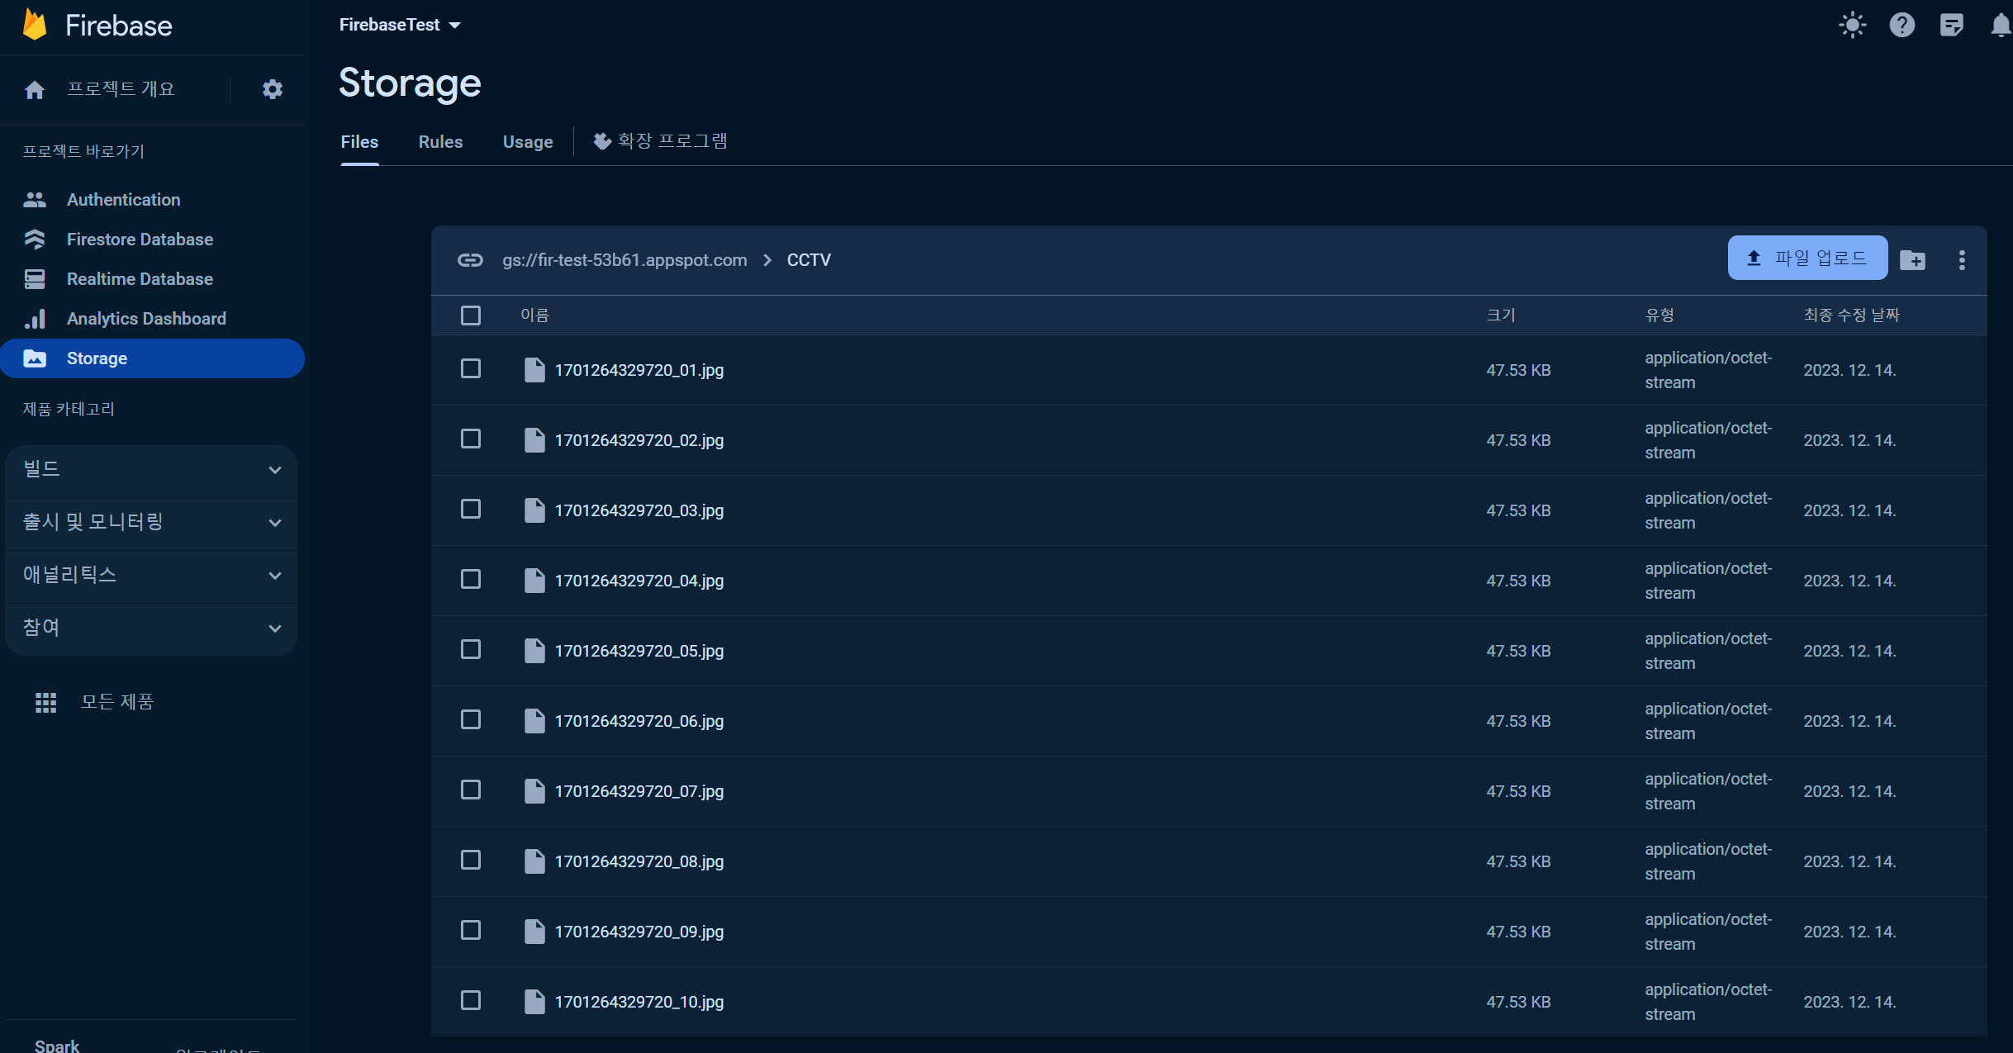Select checkbox for 1701264329720_01.jpg
This screenshot has height=1053, width=2013.
(x=471, y=369)
